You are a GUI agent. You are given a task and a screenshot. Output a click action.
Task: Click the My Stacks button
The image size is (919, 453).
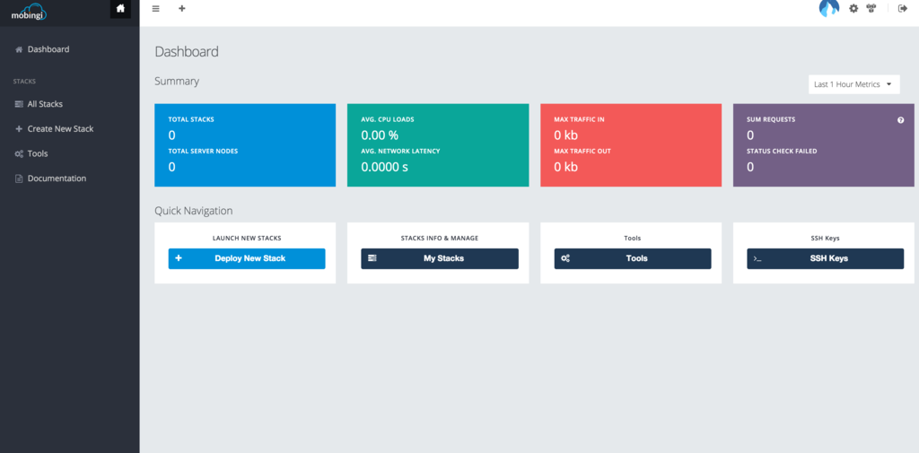(440, 258)
